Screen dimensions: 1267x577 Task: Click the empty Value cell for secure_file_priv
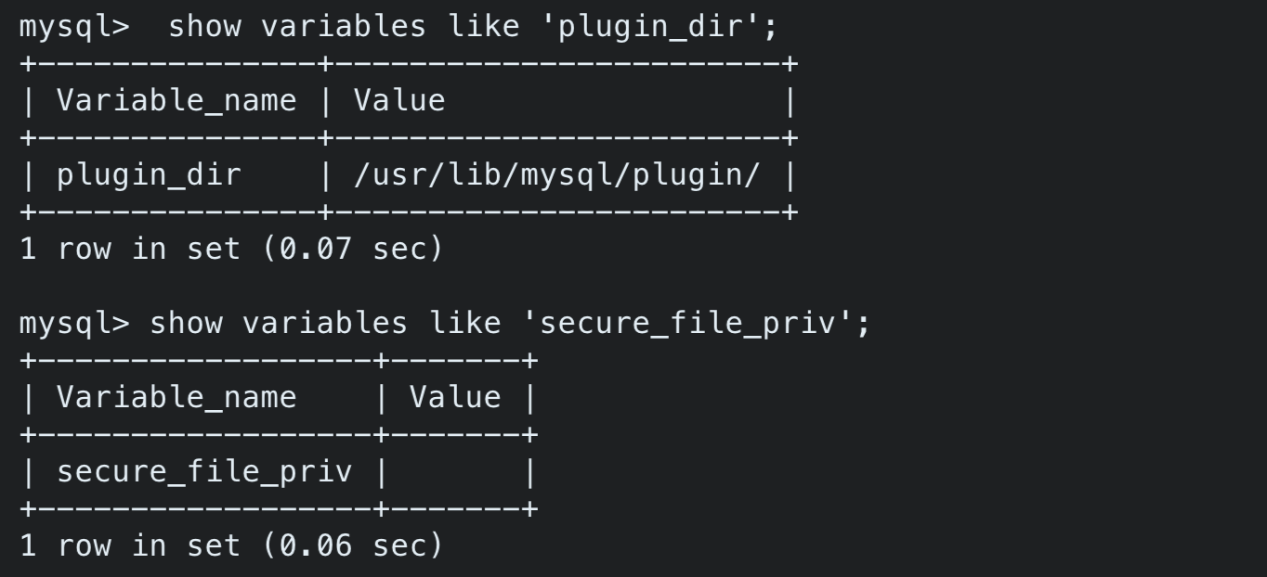(455, 472)
